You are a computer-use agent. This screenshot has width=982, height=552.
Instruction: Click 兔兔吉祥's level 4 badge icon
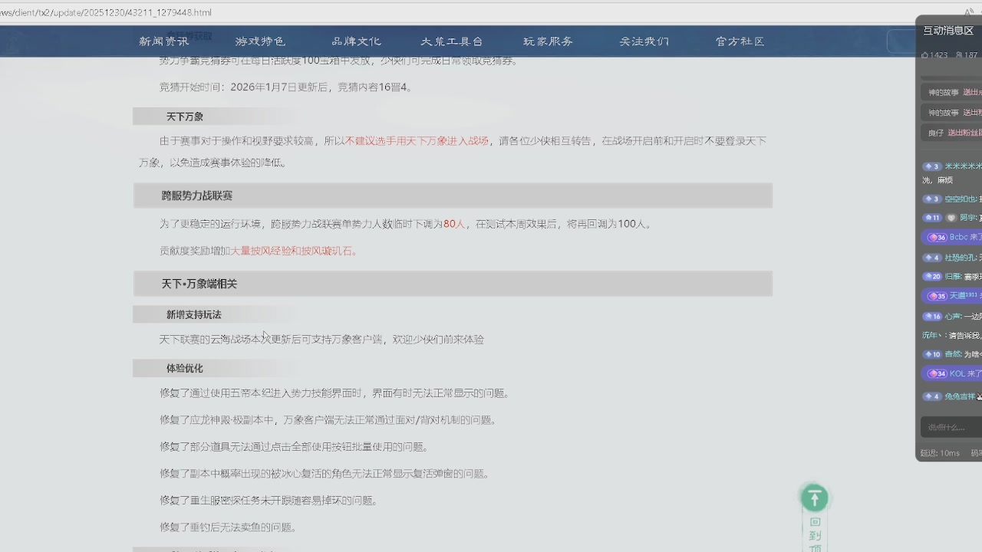[x=931, y=396]
